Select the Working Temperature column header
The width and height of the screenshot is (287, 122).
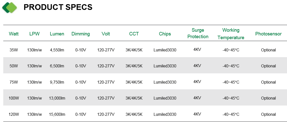[231, 34]
